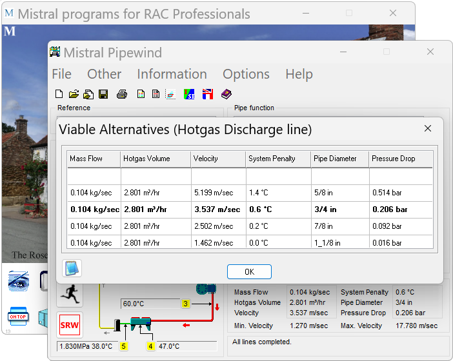Image resolution: width=453 pixels, height=361 pixels.
Task: Click the colored report sheet icon
Action: pyautogui.click(x=141, y=94)
